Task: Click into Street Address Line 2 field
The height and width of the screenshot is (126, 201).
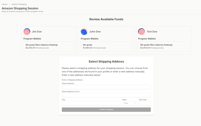Action: [x=106, y=95]
